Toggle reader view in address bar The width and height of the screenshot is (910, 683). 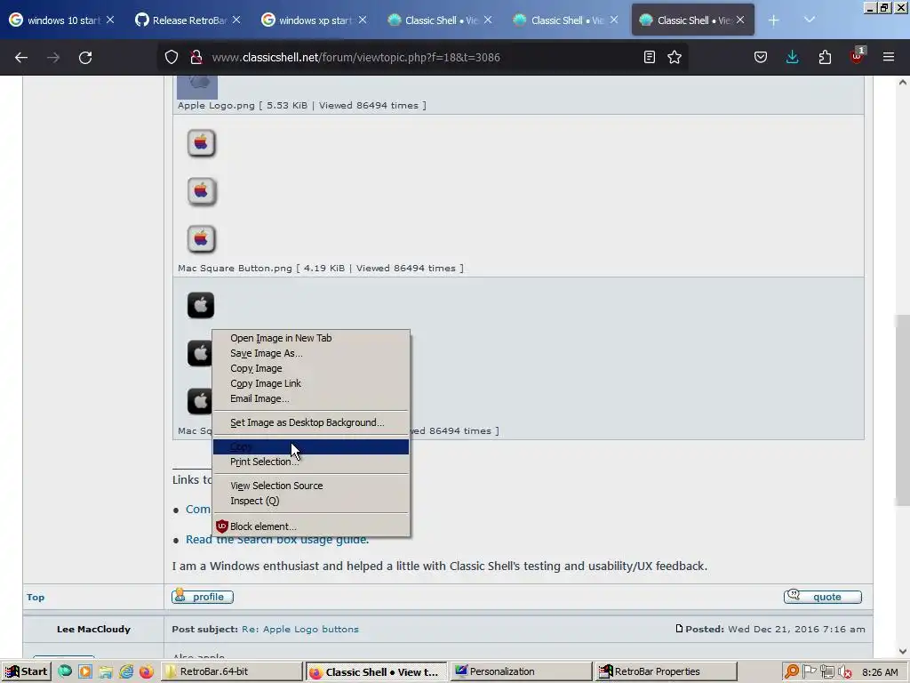pos(650,57)
